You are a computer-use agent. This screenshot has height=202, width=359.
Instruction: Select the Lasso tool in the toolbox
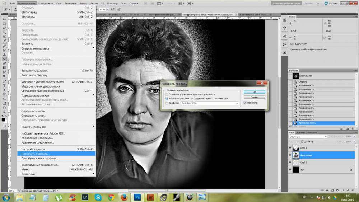point(4,28)
